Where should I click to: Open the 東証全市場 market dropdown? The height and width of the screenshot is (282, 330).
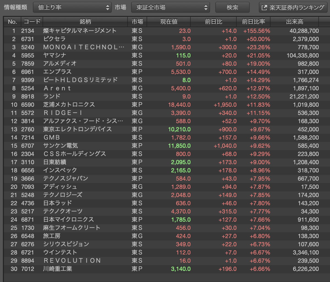170,7
